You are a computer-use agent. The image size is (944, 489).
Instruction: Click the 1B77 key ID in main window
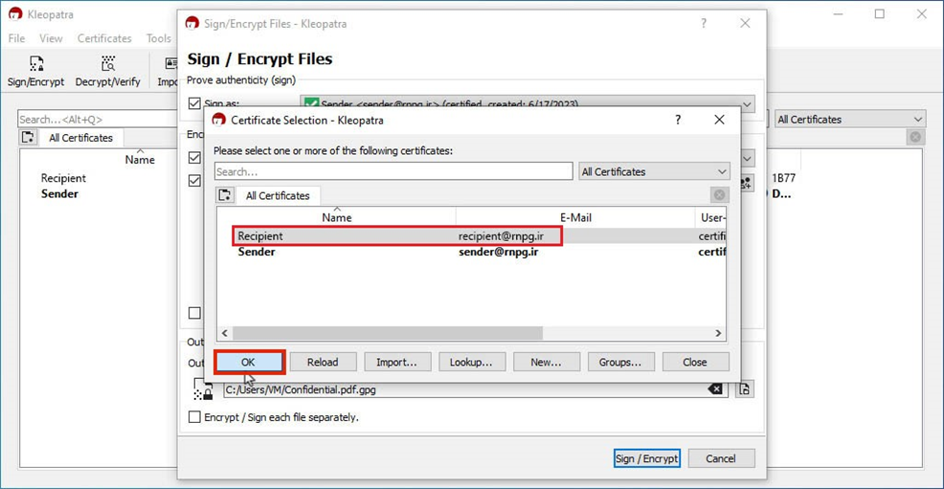(783, 178)
